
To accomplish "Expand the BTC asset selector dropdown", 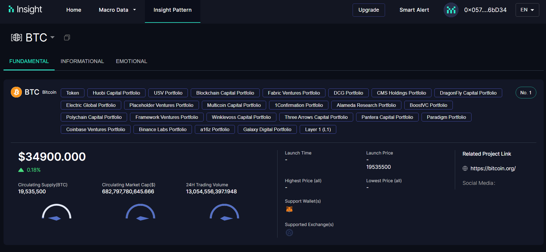I will coord(53,37).
